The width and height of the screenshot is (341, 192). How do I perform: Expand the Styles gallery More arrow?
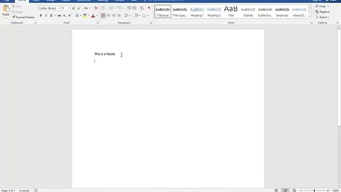(310, 17)
